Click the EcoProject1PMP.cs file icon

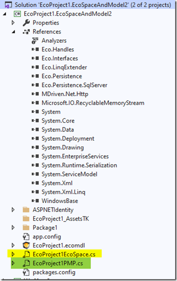(x=26, y=263)
